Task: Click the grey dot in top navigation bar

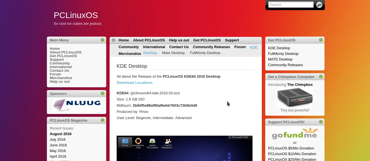Action: click(114, 40)
